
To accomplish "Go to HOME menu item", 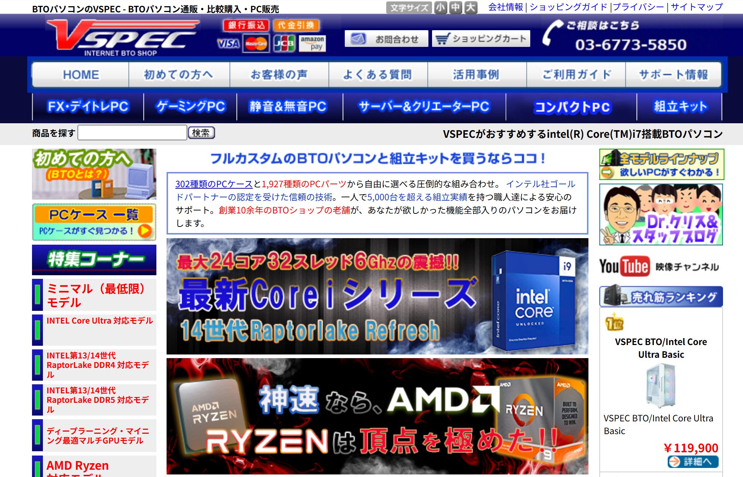I will pos(80,75).
